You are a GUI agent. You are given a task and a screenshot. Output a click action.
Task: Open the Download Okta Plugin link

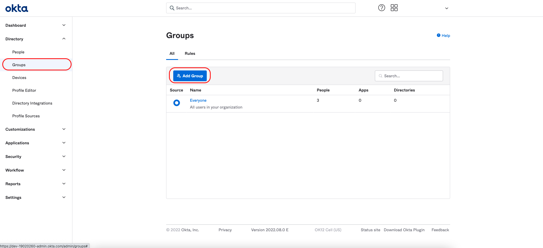404,230
